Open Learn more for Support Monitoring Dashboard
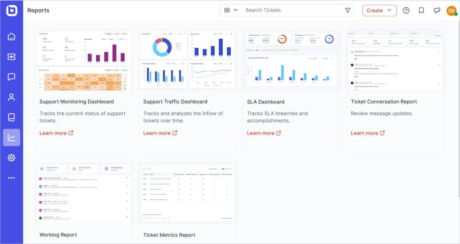The width and height of the screenshot is (460, 244). pyautogui.click(x=56, y=133)
